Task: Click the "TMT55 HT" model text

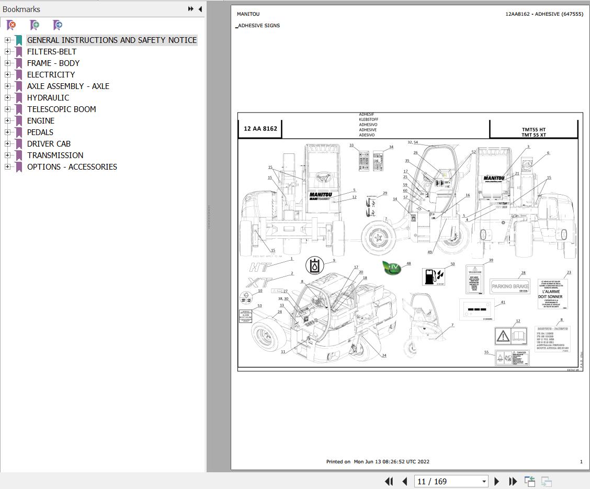Action: pyautogui.click(x=534, y=130)
